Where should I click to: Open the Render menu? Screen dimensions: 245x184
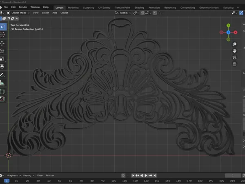(23, 7)
